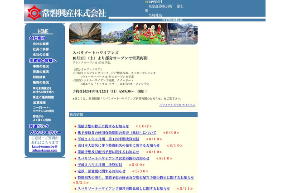Open ハワイアンズブログはこちら link
The image size is (290, 193).
pos(177,105)
